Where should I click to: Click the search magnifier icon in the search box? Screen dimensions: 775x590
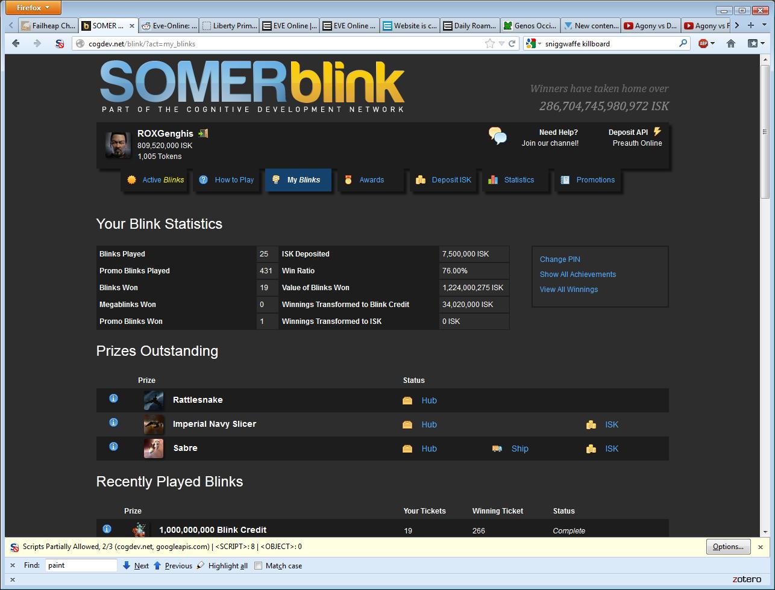(683, 43)
